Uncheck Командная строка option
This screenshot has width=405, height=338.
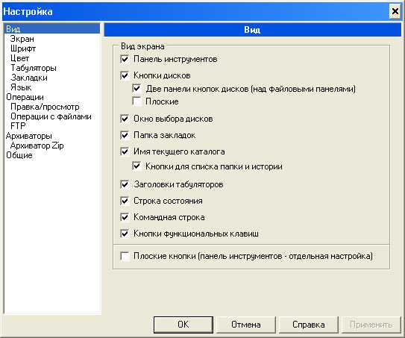click(x=125, y=217)
